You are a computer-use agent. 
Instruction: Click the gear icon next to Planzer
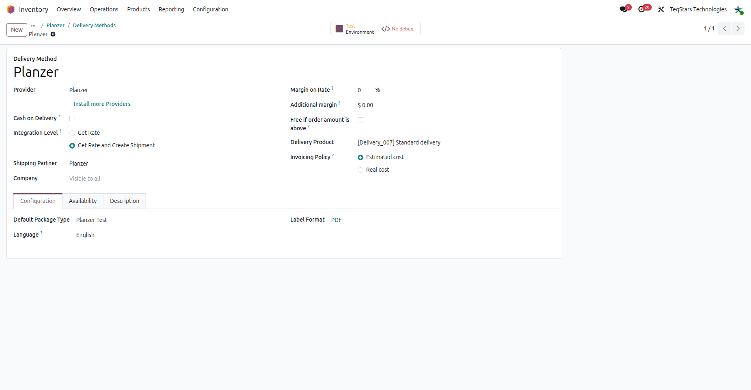(x=53, y=34)
